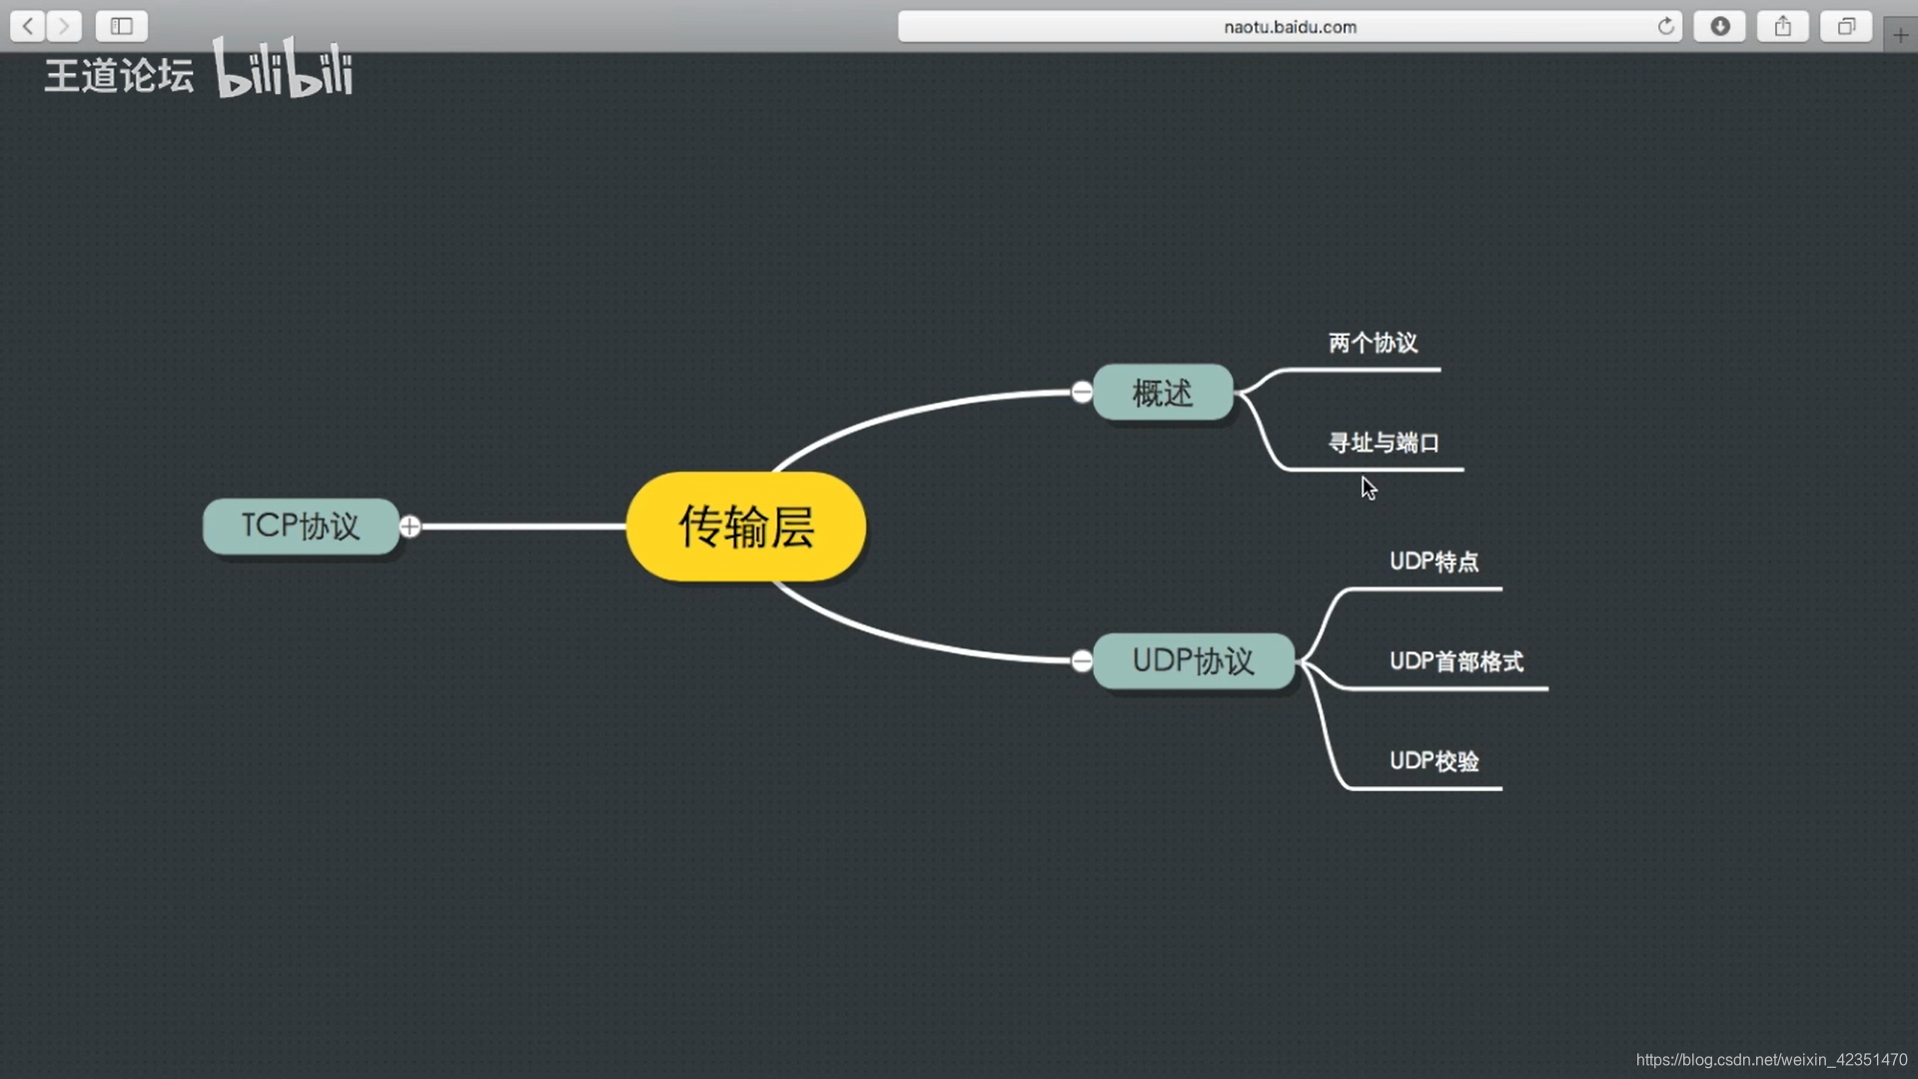Select the UDP校验 leaf node
The width and height of the screenshot is (1918, 1079).
point(1435,761)
